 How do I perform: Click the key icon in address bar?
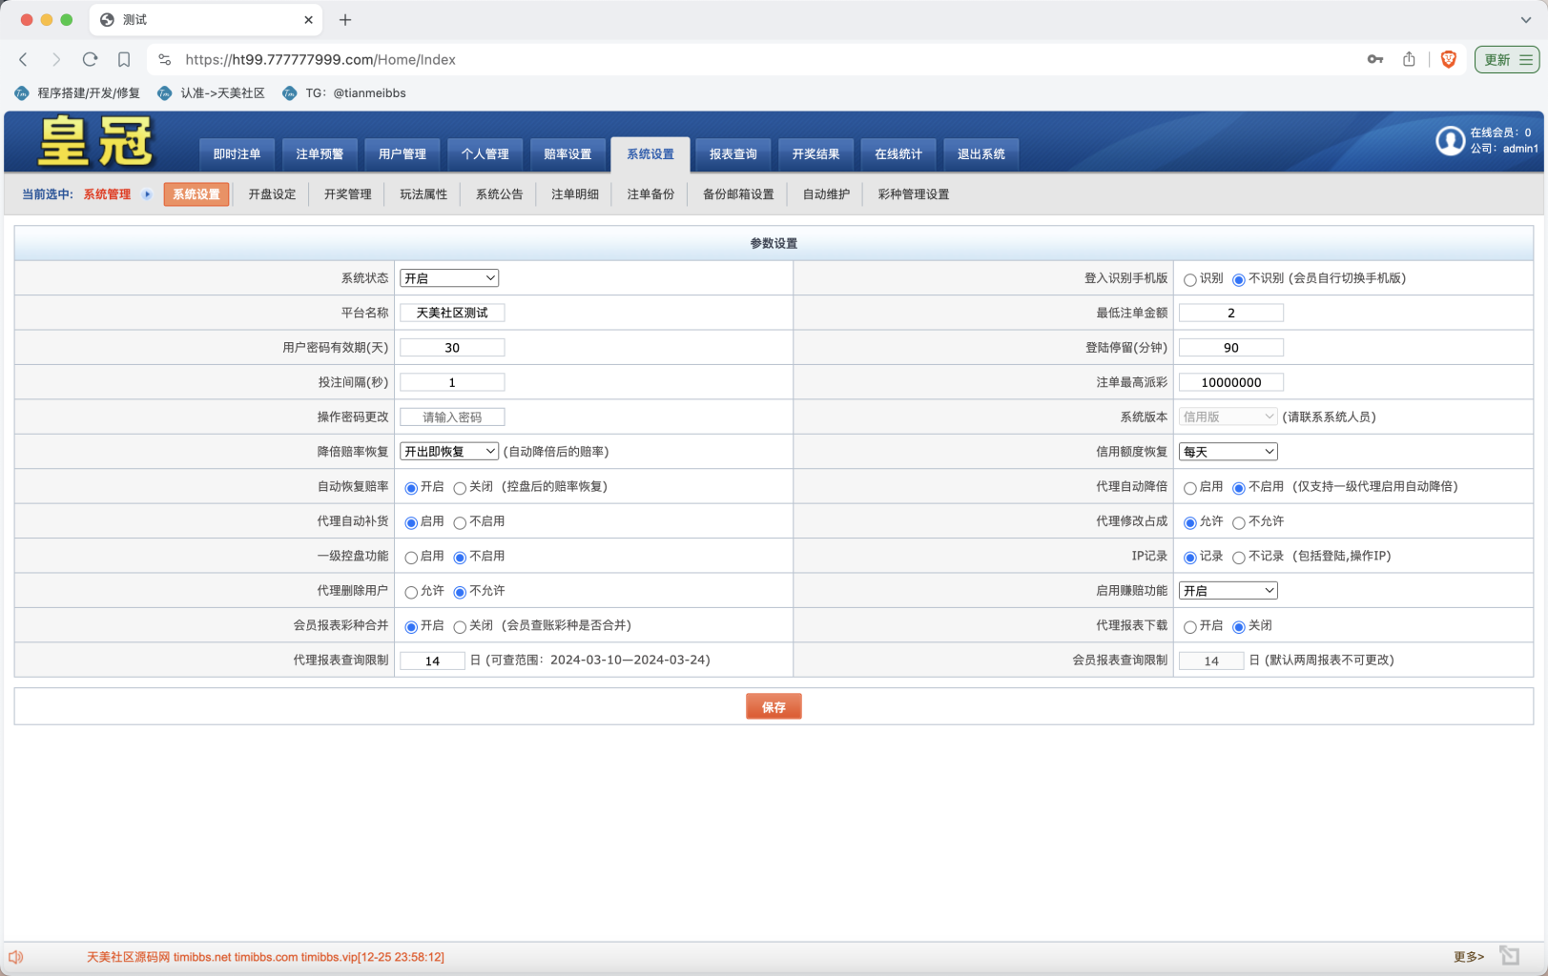1374,59
